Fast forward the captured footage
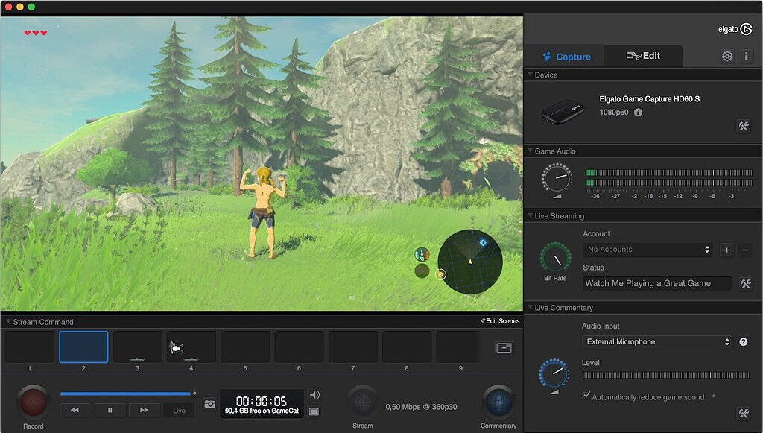The image size is (763, 433). [144, 410]
